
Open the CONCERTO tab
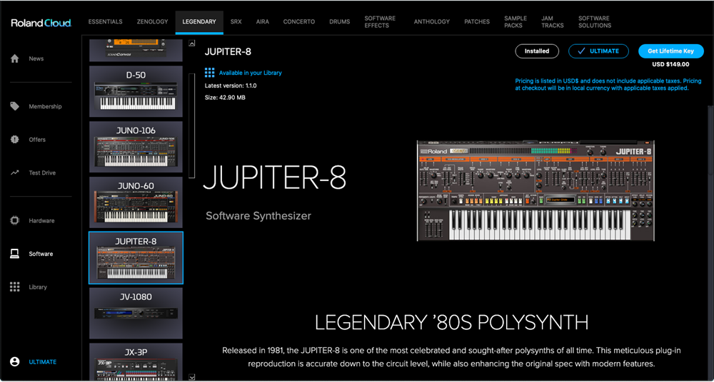pyautogui.click(x=298, y=22)
